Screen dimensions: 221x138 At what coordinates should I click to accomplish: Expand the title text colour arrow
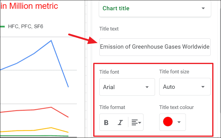(x=179, y=122)
